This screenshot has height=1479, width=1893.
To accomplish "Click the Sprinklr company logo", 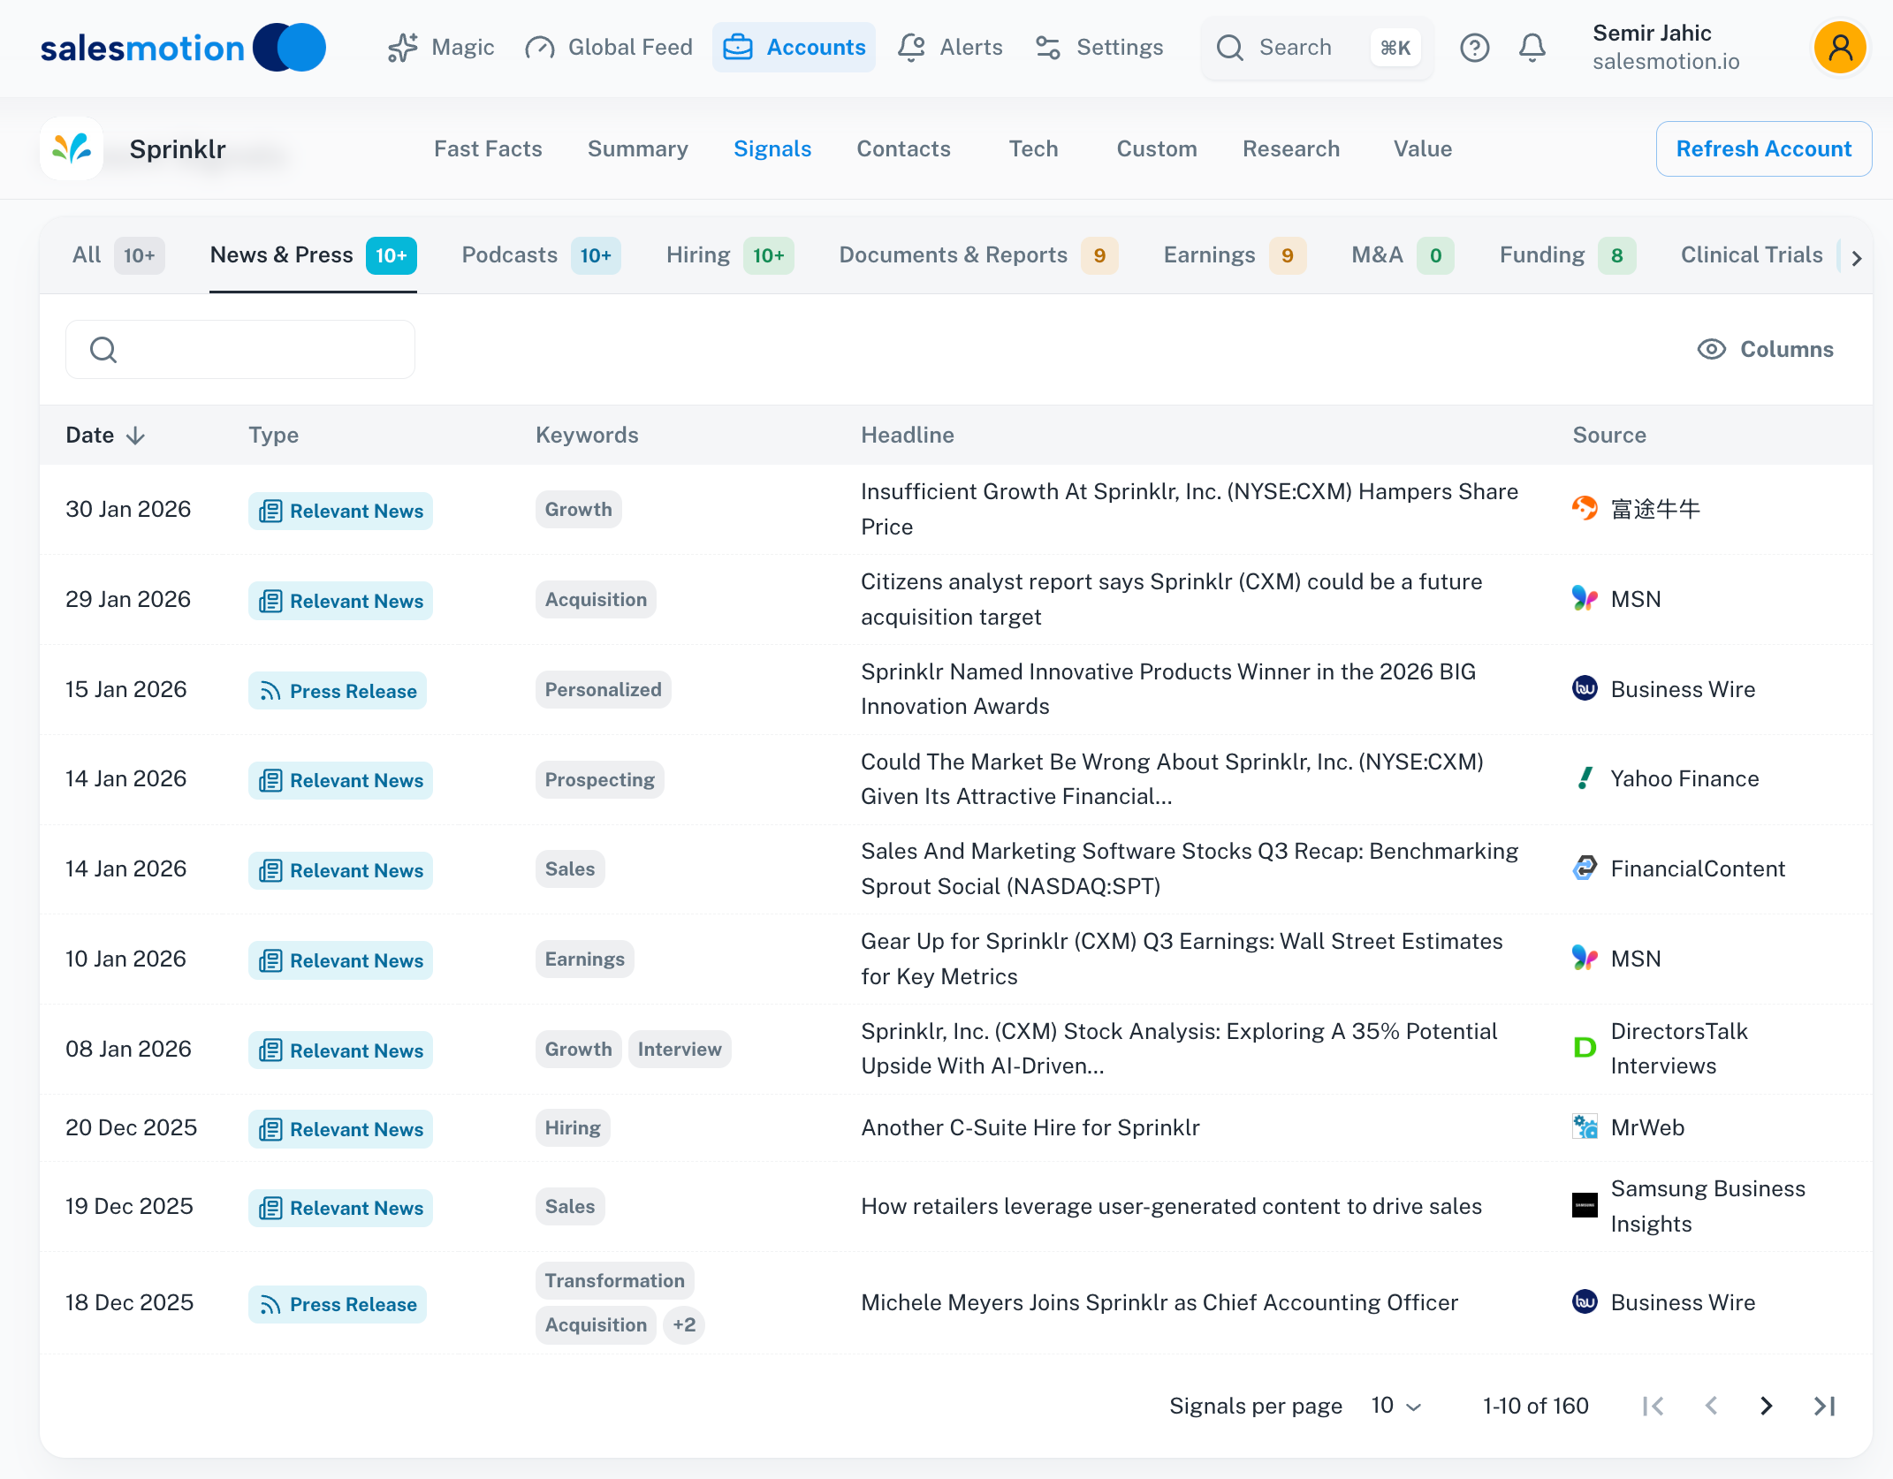I will coord(72,149).
